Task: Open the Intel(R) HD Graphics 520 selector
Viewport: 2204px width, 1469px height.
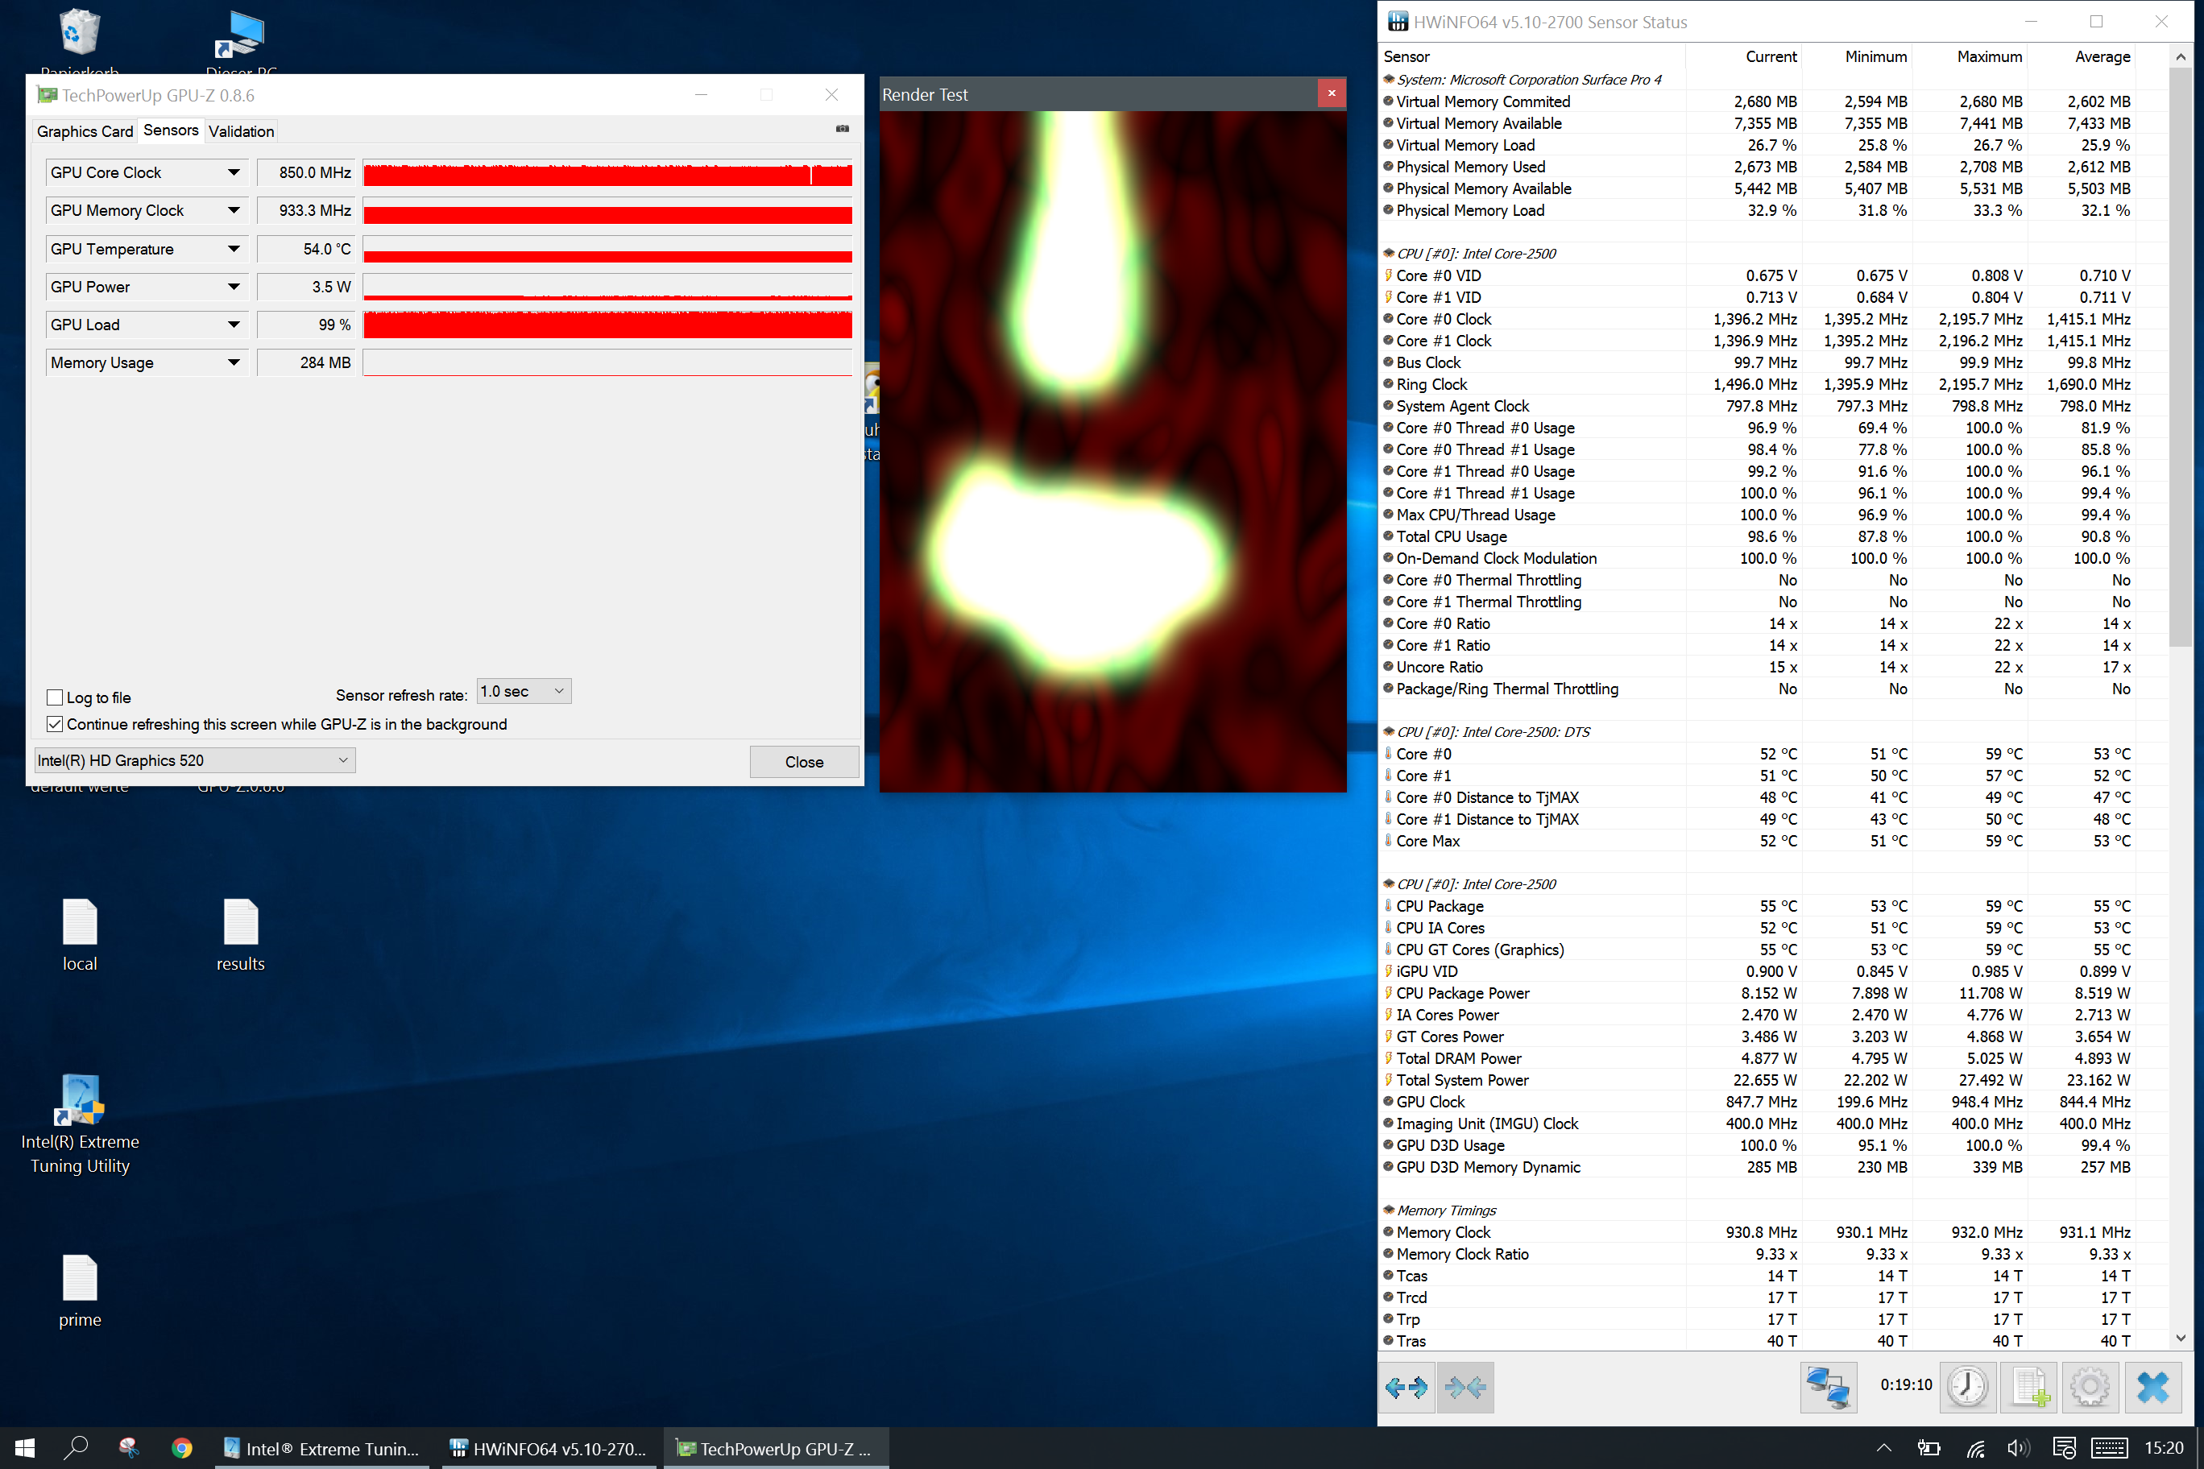Action: coord(194,761)
